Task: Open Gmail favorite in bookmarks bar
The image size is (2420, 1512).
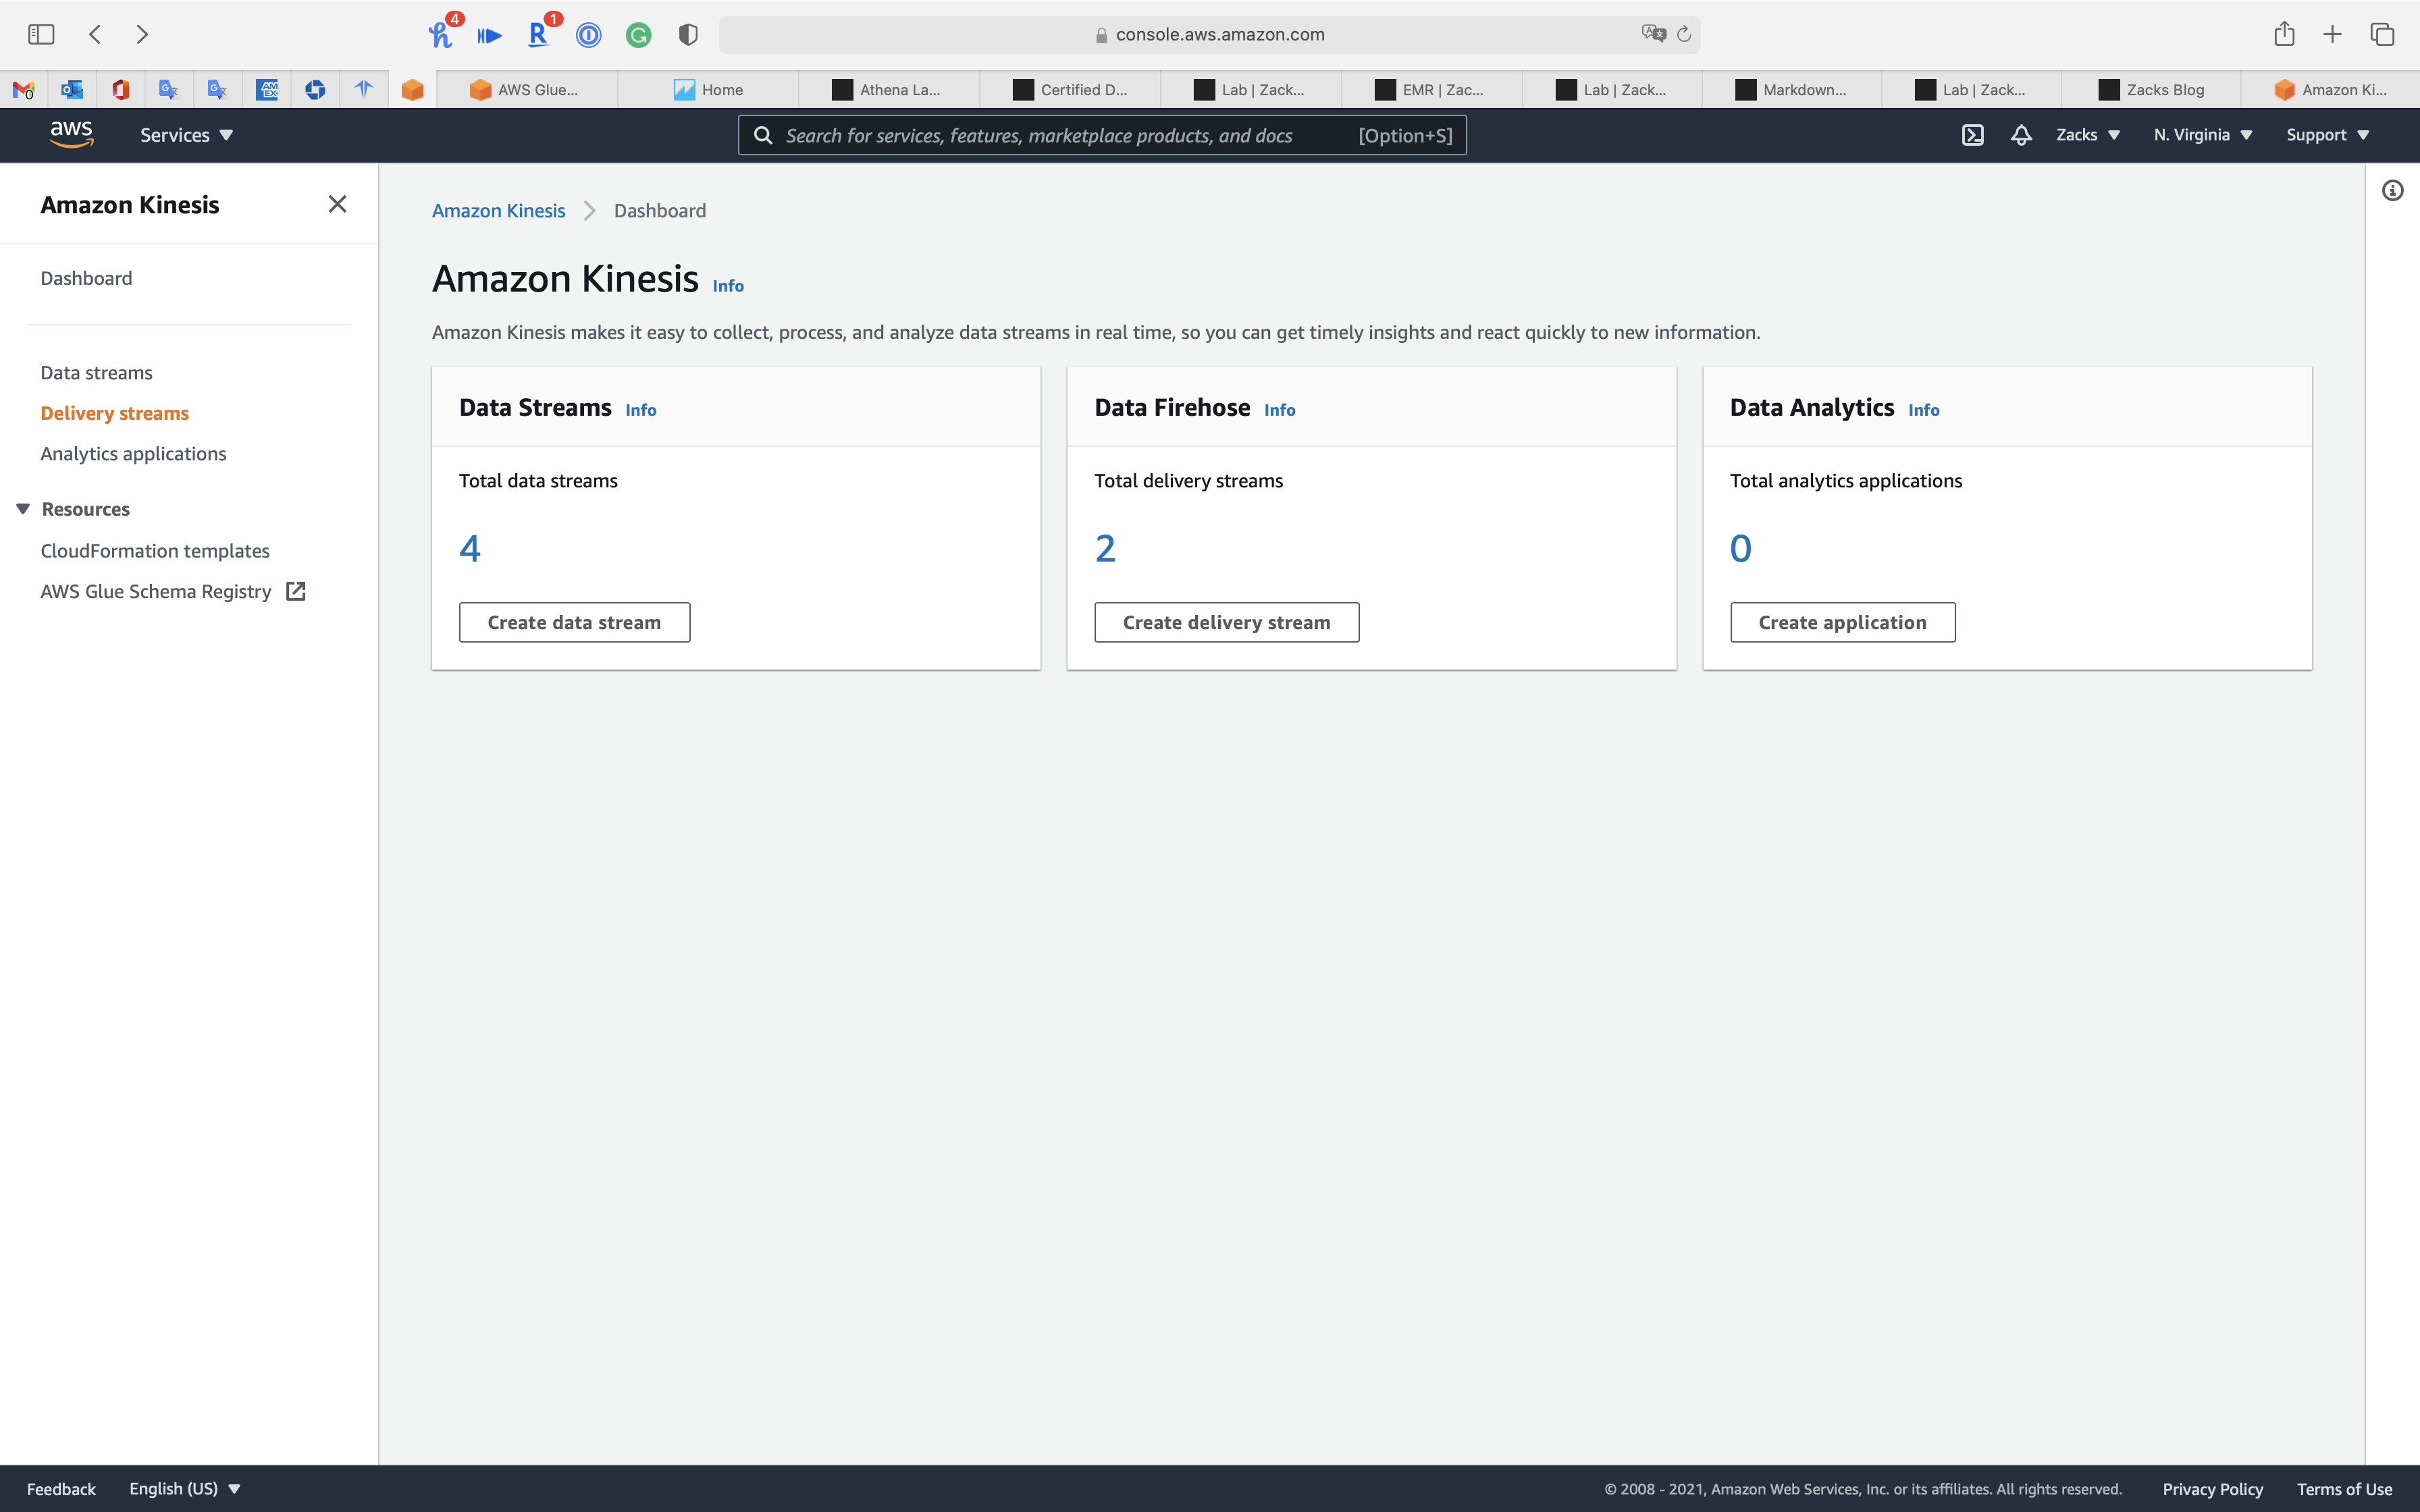Action: pyautogui.click(x=24, y=90)
